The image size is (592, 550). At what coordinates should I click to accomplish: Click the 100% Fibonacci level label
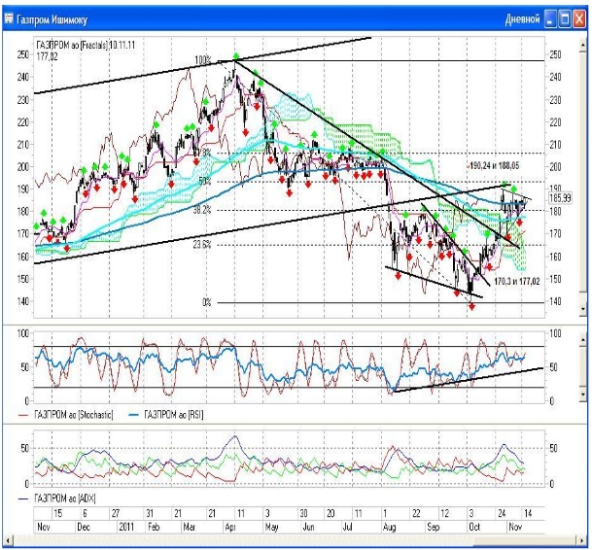[x=203, y=60]
